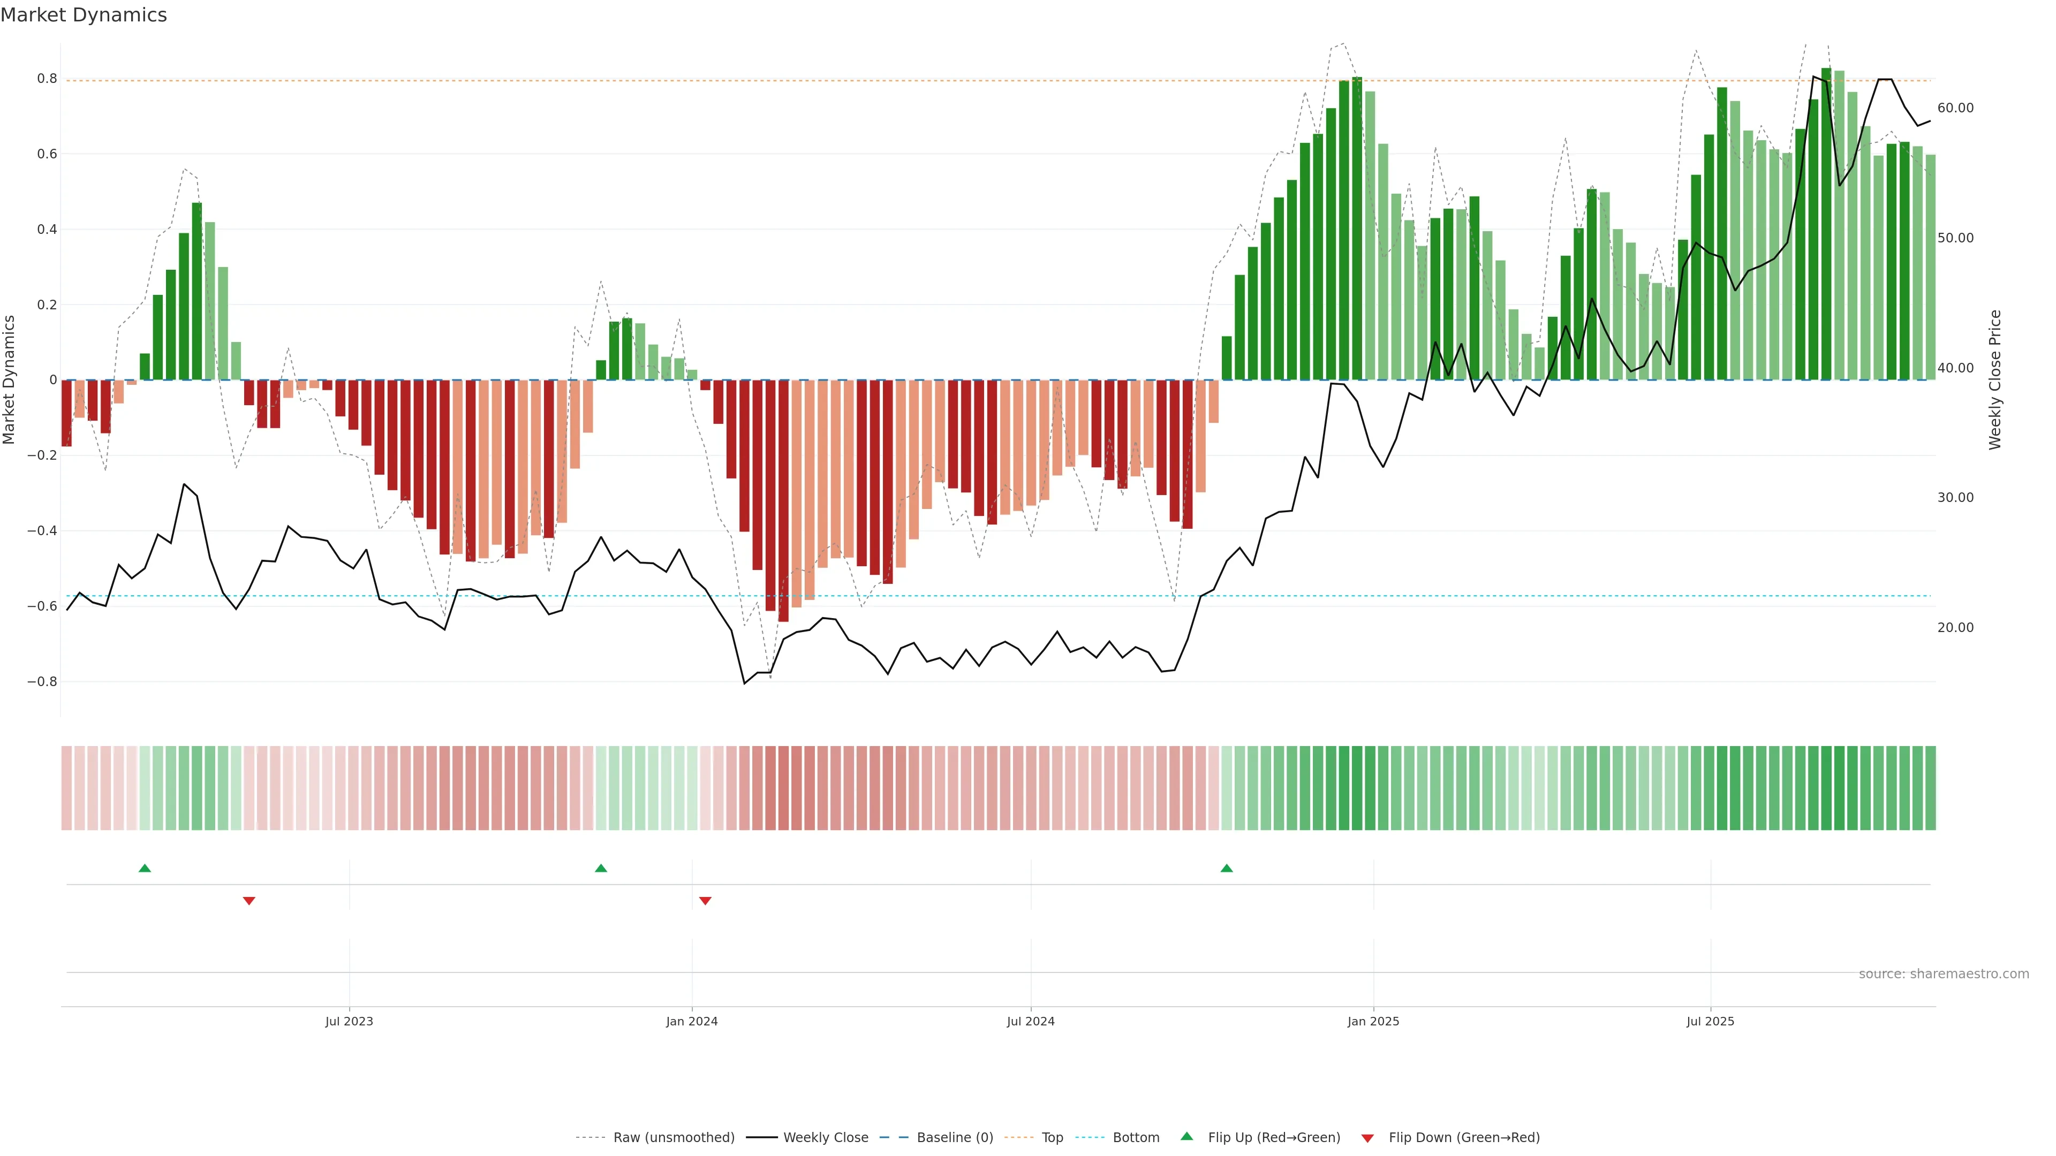Click the Jul 2025 axis label
This screenshot has width=2056, height=1156.
coord(1710,1021)
